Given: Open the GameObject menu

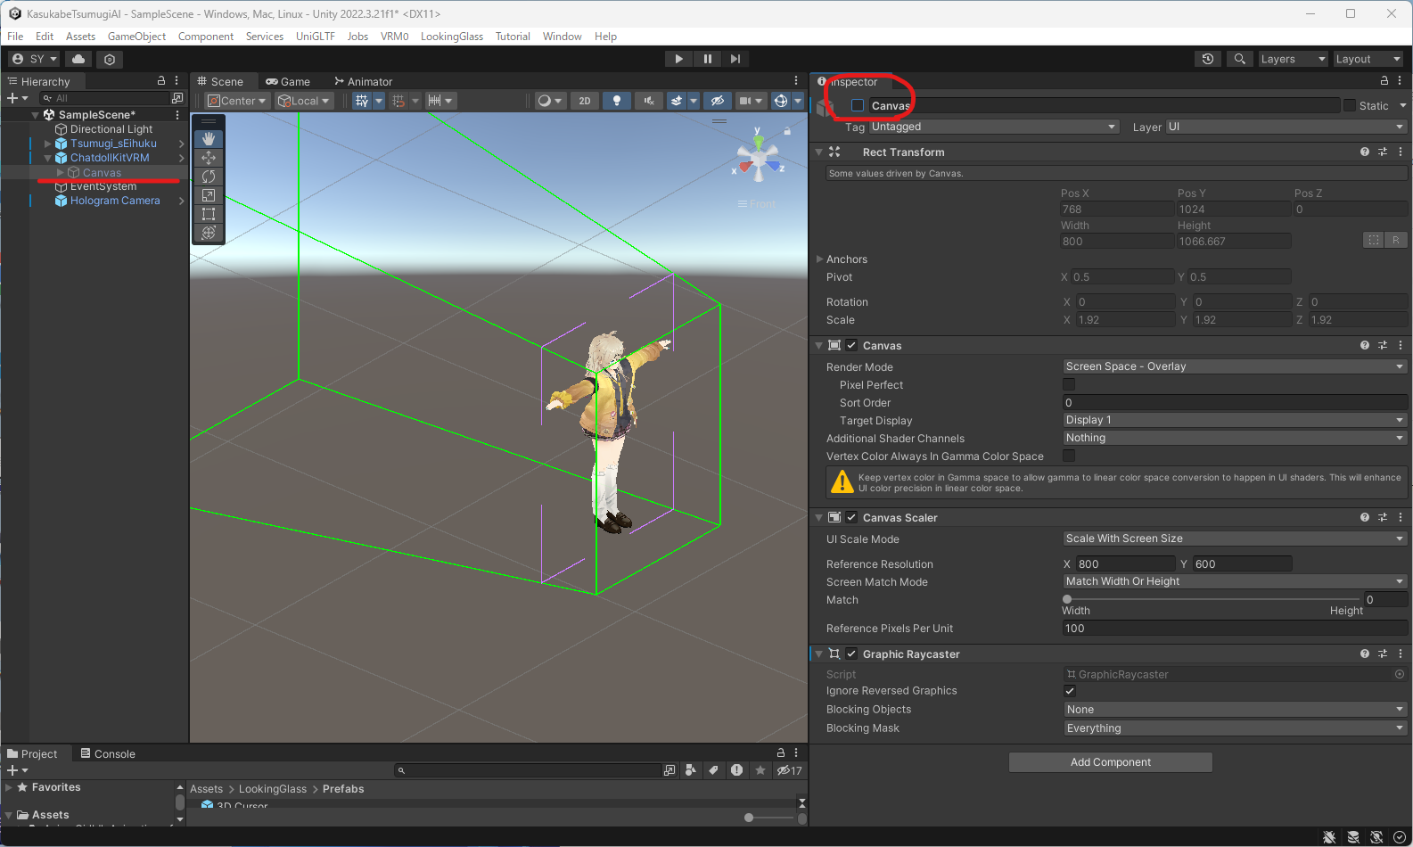Looking at the screenshot, I should point(136,37).
